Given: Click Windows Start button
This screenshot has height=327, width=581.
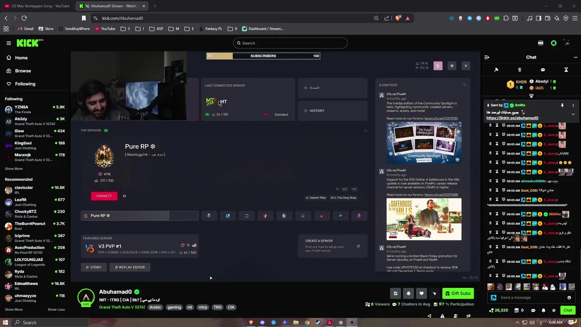Looking at the screenshot, I should 6,323.
